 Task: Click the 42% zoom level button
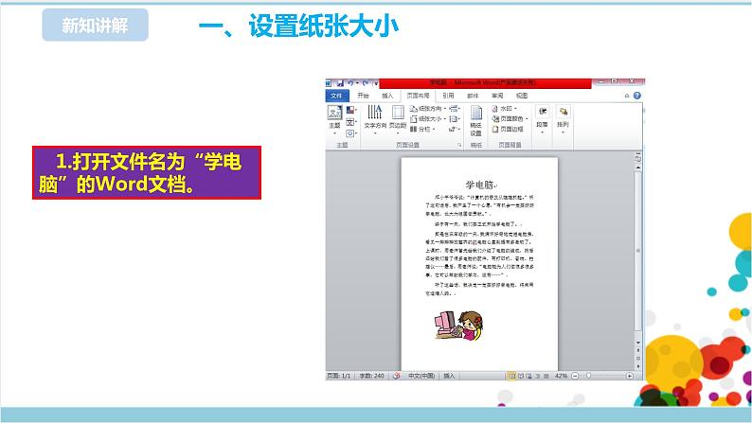[x=561, y=376]
